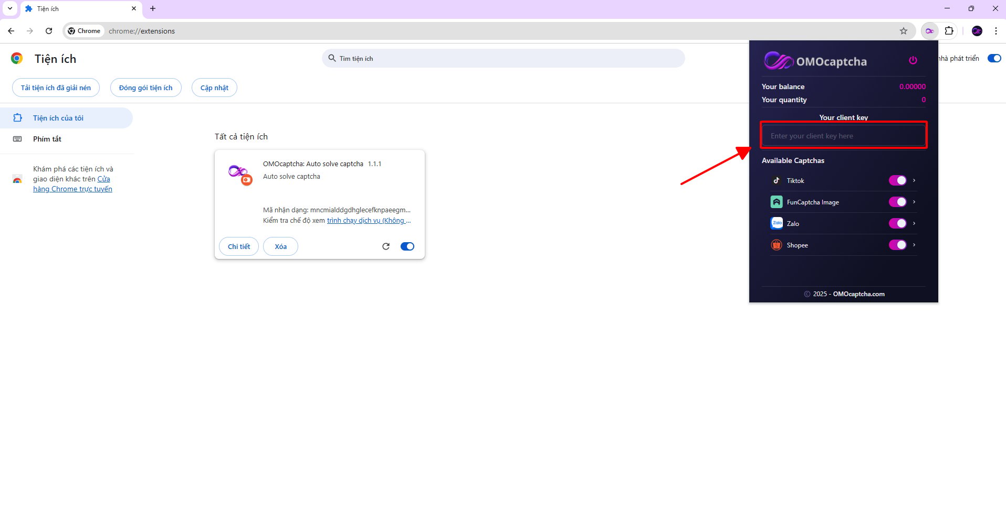This screenshot has width=1006, height=520.
Task: Click the OMOcaptcha.com footer link
Action: point(858,294)
